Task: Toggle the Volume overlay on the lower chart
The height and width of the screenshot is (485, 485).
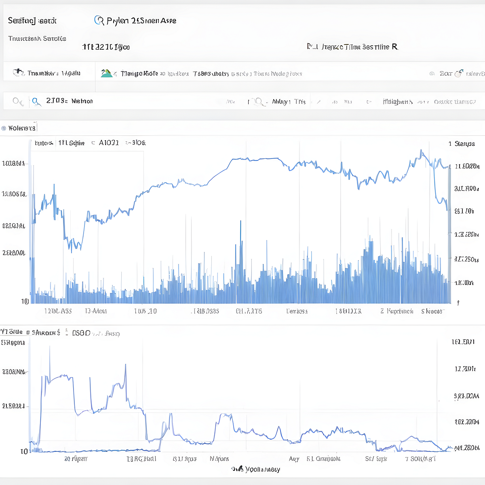Action: 10,331
